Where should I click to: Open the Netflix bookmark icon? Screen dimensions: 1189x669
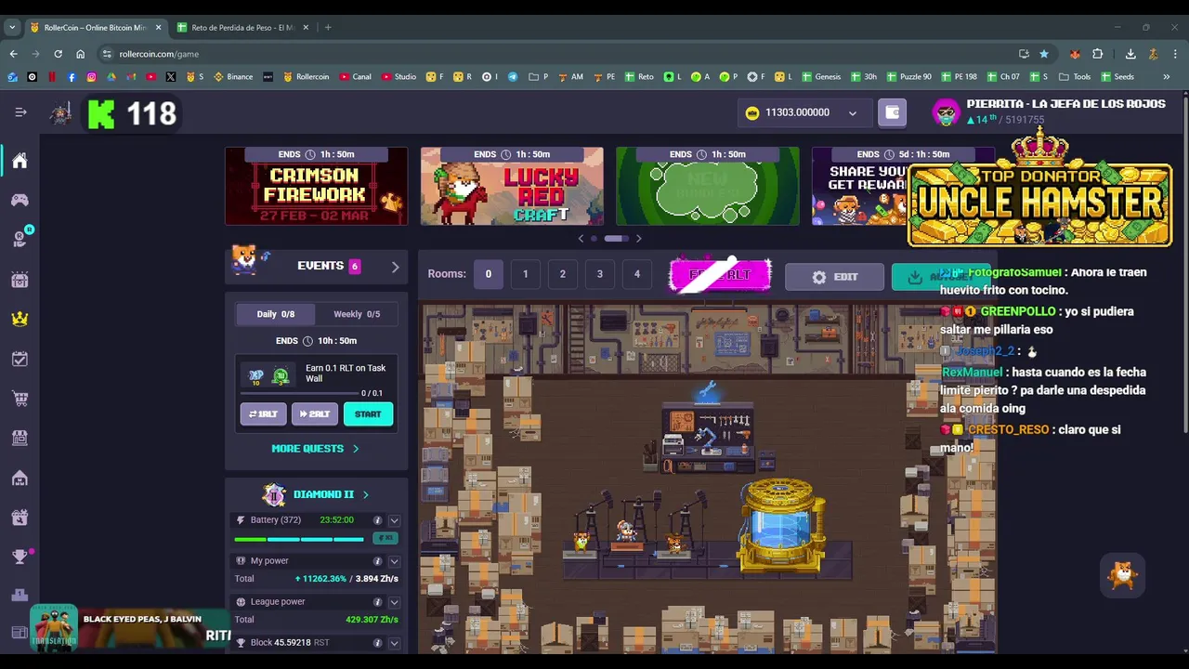52,77
